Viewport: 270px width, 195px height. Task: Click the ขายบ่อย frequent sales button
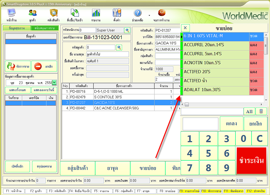[x=148, y=168]
